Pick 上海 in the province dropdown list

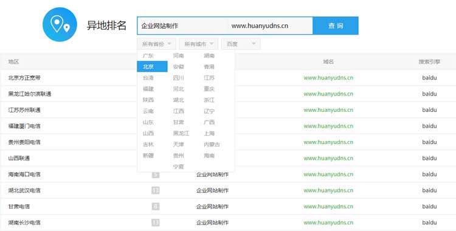[209, 133]
